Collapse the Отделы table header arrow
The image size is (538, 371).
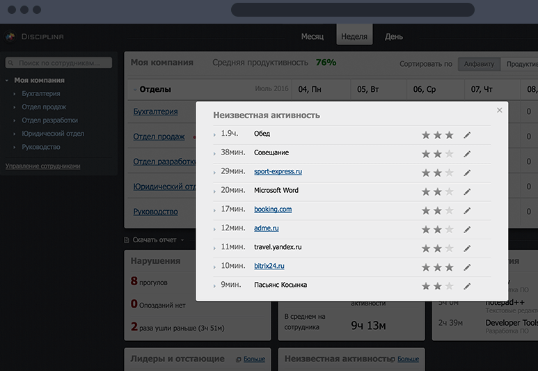(135, 90)
